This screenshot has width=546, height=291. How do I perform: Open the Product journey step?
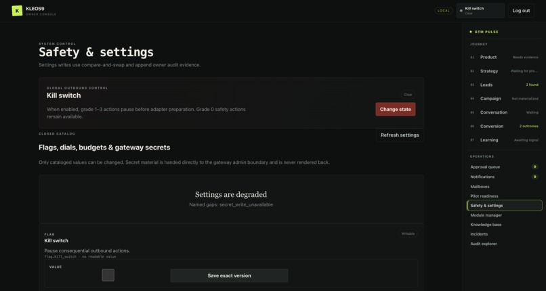pyautogui.click(x=504, y=57)
